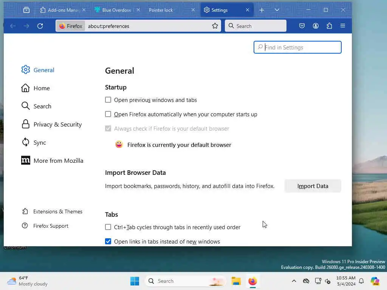Open More from Mozilla section
This screenshot has height=290, width=387.
pyautogui.click(x=52, y=160)
